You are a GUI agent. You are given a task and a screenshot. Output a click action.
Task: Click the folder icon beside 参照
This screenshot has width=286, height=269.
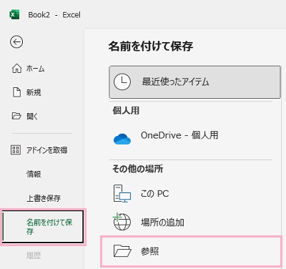pos(122,251)
